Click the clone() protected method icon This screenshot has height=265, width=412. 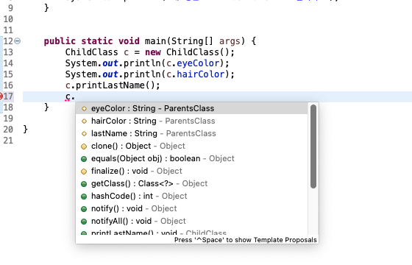pyautogui.click(x=84, y=146)
